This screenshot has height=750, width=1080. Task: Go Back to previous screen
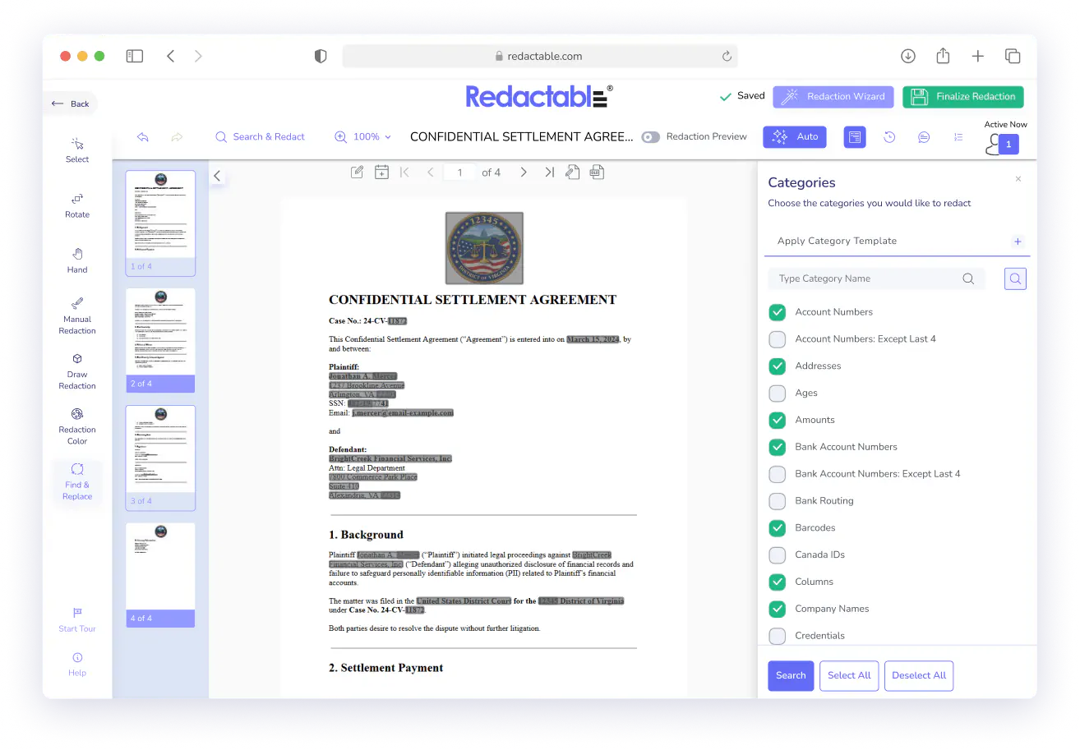tap(71, 104)
